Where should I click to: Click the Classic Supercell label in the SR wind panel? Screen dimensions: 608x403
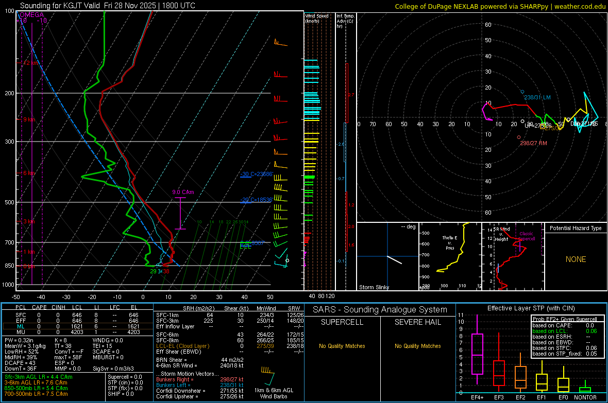click(x=527, y=236)
